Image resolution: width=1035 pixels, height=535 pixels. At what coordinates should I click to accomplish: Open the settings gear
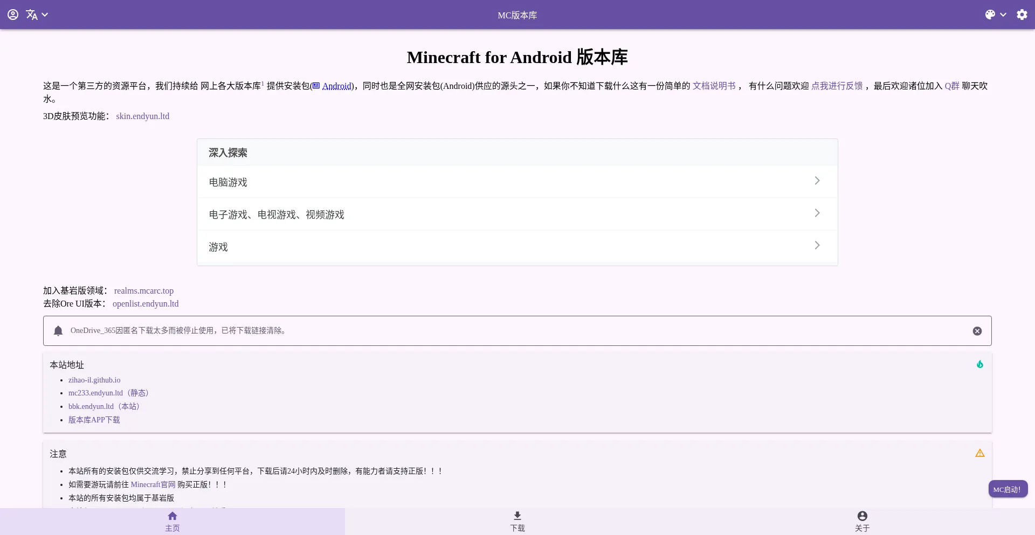pos(1022,15)
